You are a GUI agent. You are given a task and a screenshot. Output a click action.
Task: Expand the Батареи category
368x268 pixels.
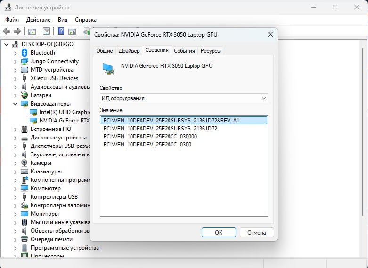[x=15, y=96]
